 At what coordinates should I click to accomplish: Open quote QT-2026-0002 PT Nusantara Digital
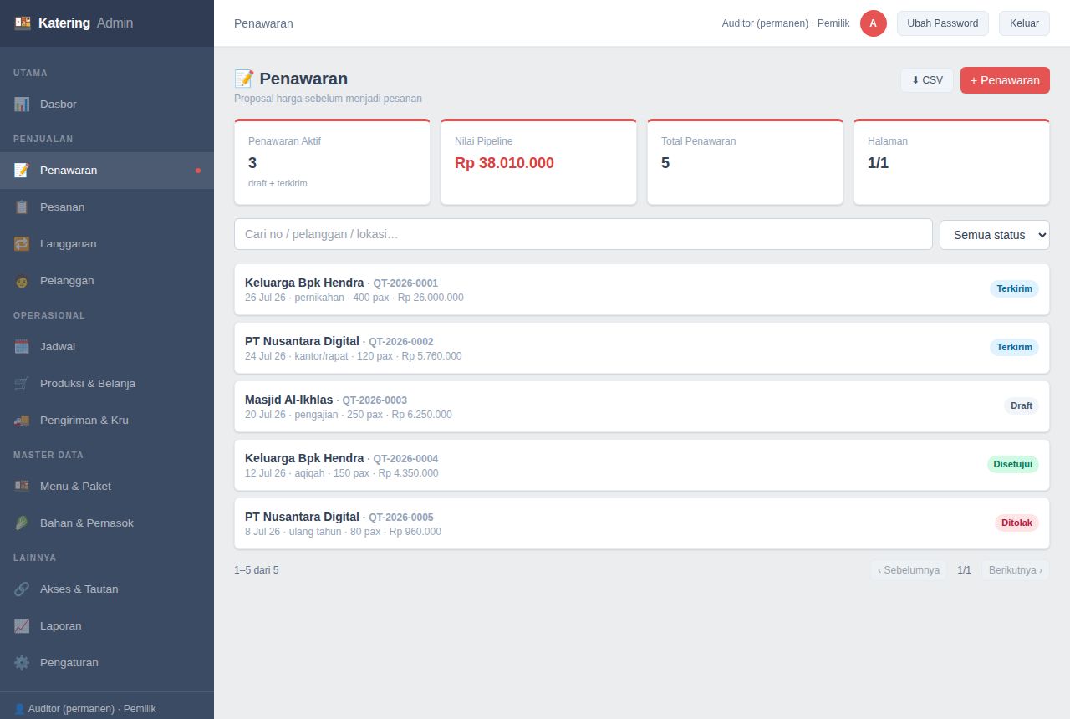point(642,348)
